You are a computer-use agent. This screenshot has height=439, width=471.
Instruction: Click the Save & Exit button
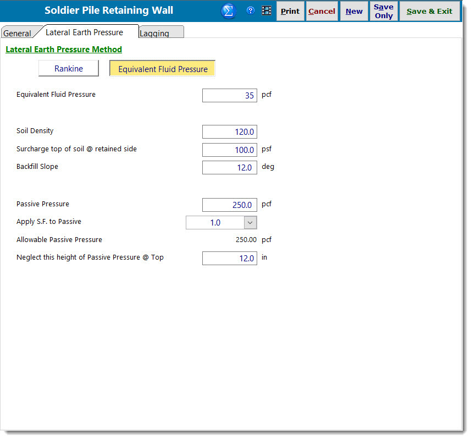click(x=429, y=11)
